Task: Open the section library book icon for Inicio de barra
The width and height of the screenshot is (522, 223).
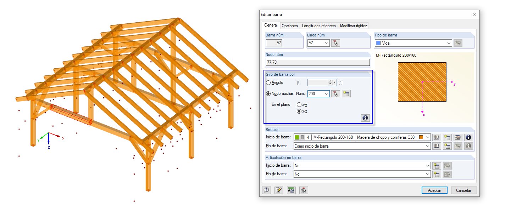Action: (x=436, y=137)
